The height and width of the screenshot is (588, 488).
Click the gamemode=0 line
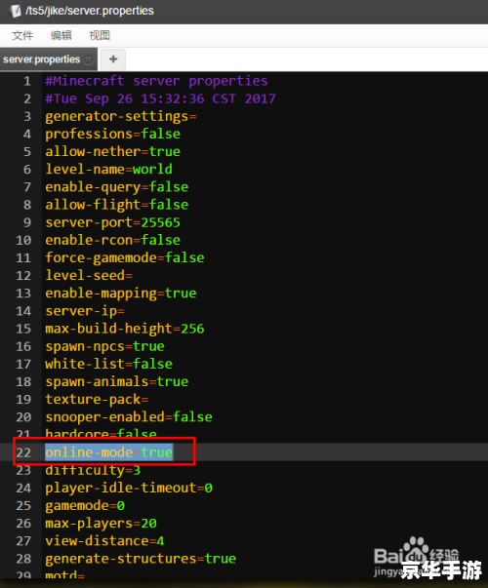85,505
